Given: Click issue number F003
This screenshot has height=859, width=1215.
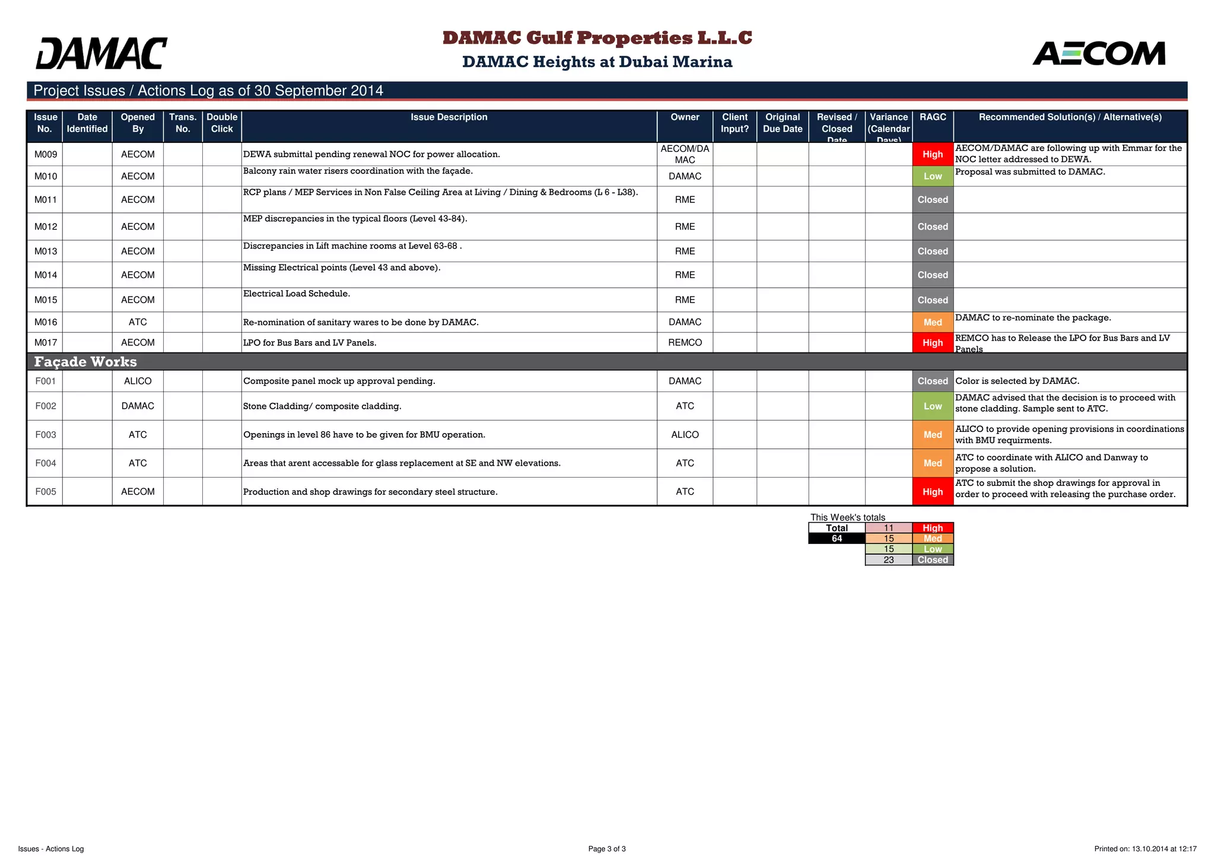Looking at the screenshot, I should pos(46,435).
